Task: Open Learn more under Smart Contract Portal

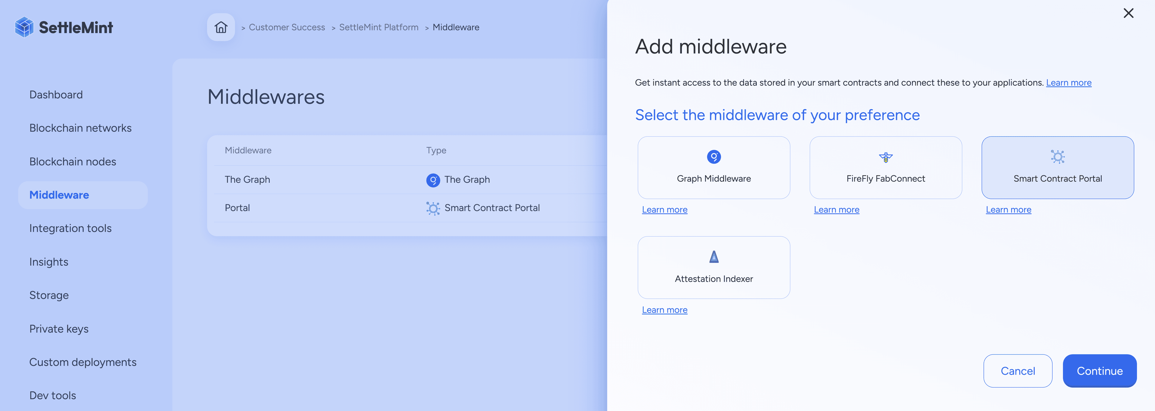Action: click(1009, 210)
